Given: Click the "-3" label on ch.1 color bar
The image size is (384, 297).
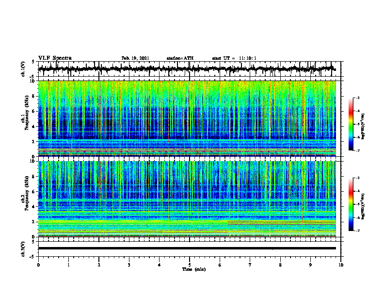Looking at the screenshot, I should tap(357, 98).
